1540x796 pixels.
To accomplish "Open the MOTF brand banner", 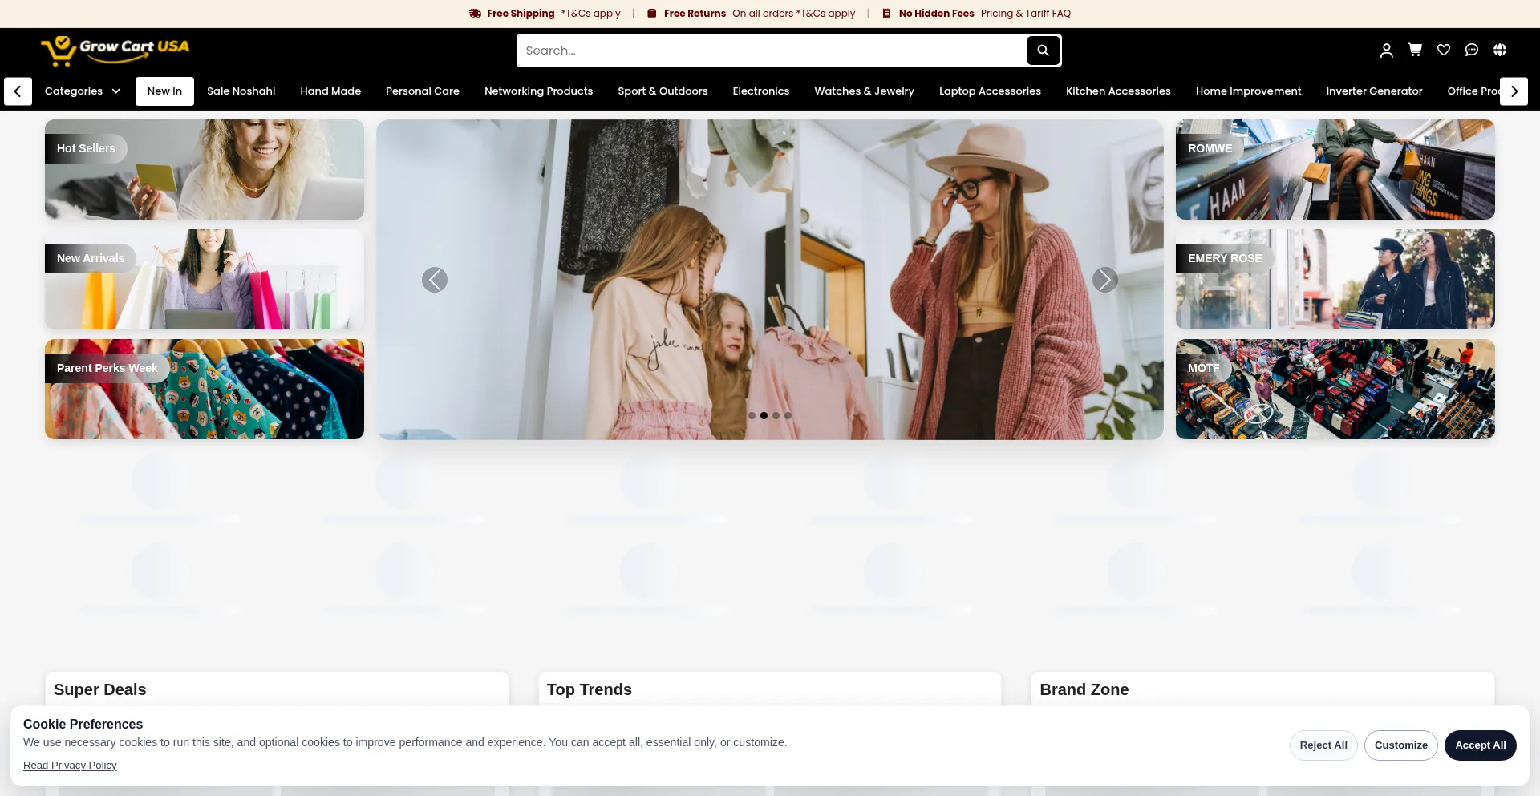I will pos(1335,390).
